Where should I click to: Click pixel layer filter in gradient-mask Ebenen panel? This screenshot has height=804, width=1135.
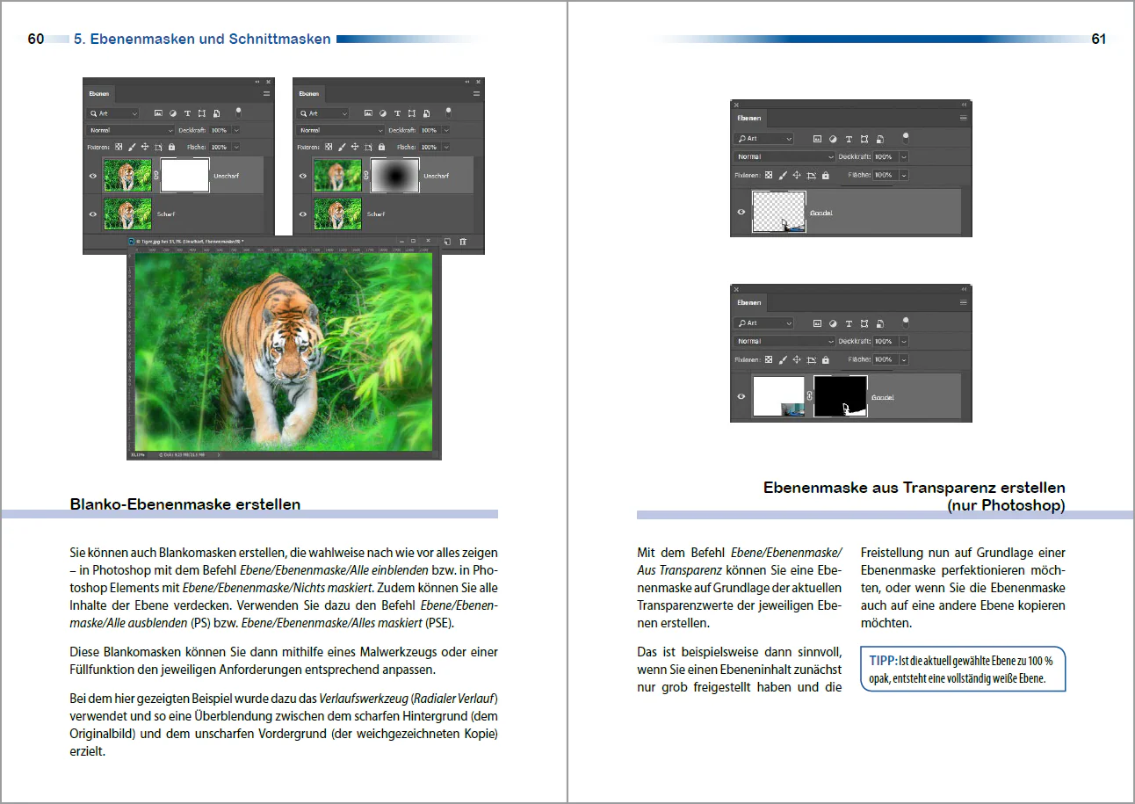[x=368, y=113]
